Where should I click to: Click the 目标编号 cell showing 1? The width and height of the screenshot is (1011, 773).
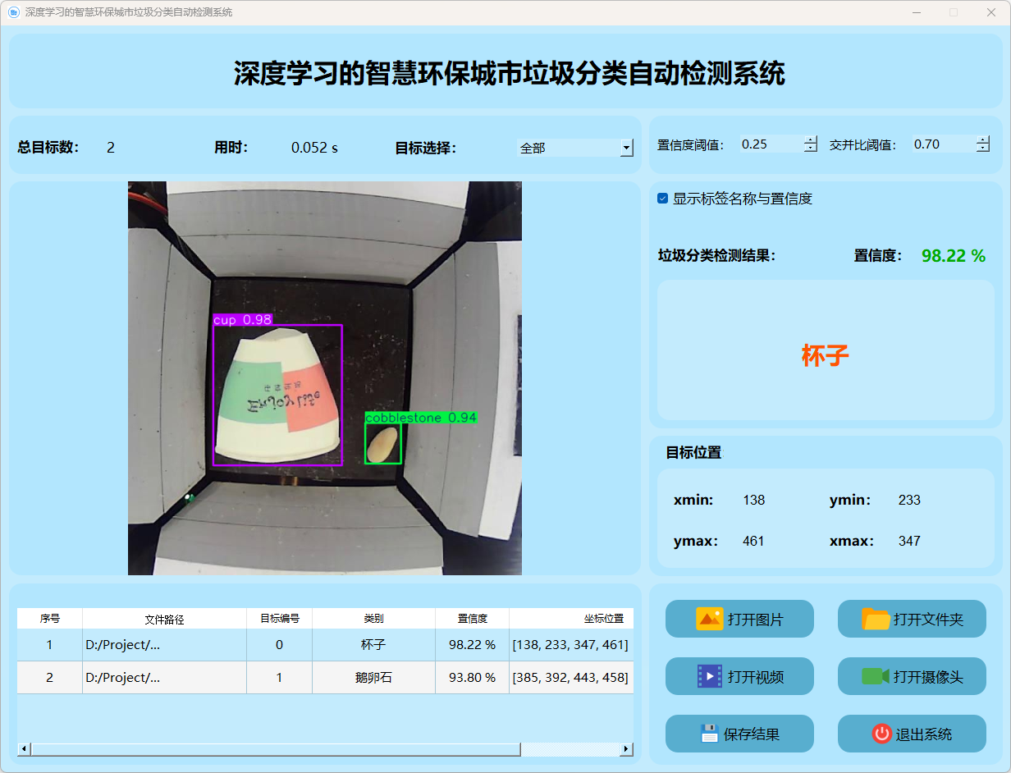click(280, 678)
